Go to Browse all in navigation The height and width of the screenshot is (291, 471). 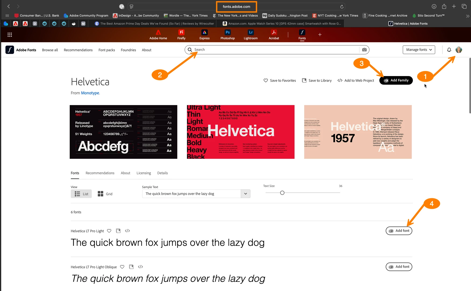tap(50, 50)
